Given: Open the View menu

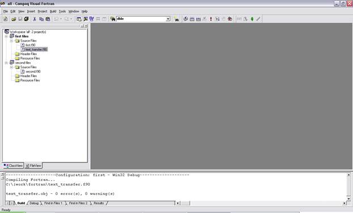Looking at the screenshot, I should click(21, 11).
